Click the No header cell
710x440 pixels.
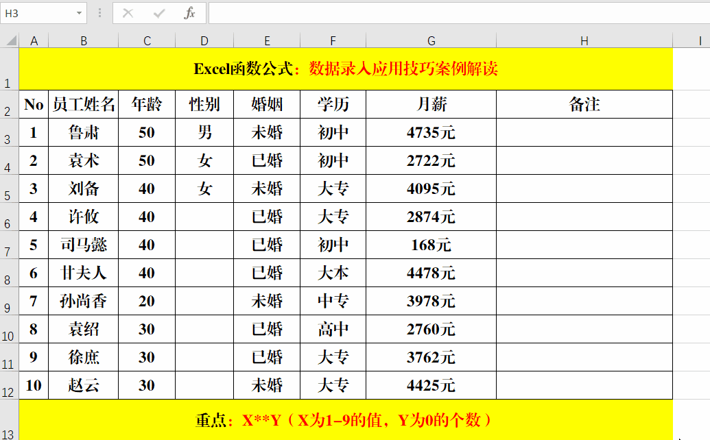coord(34,104)
